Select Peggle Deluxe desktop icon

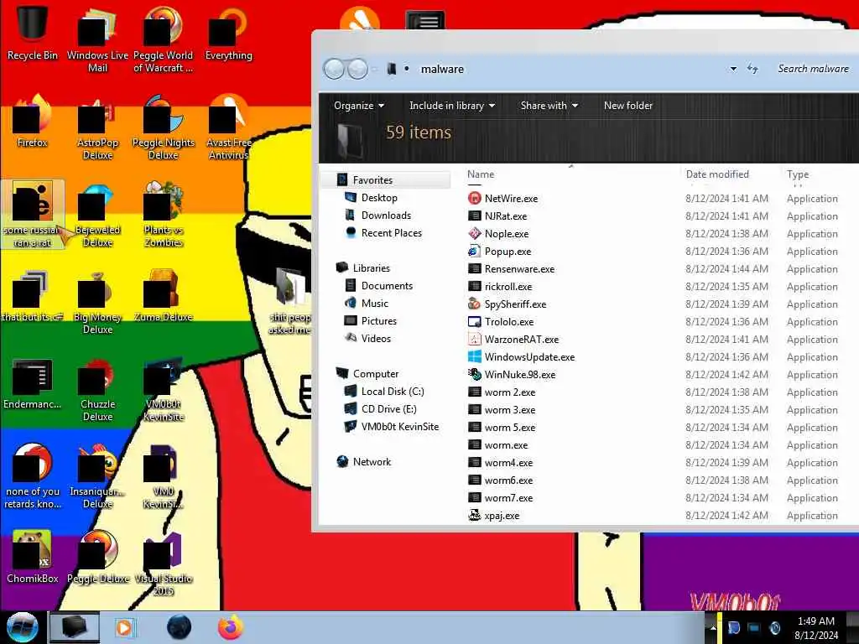(x=97, y=557)
